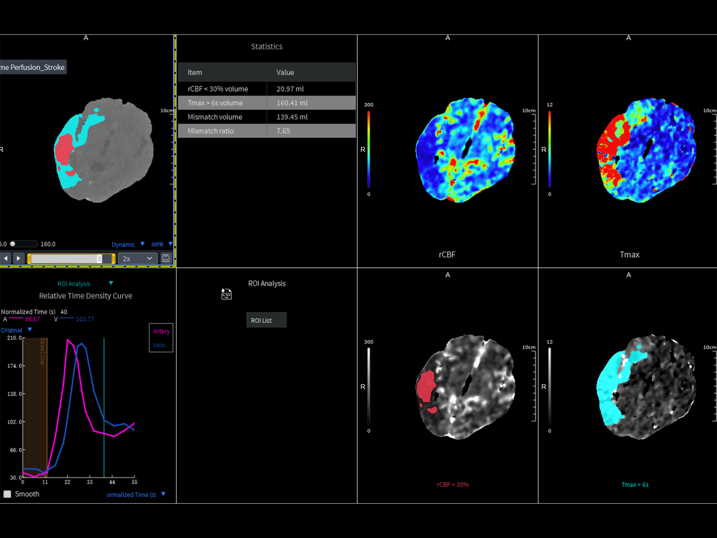Click the play forward arrow button

18,258
